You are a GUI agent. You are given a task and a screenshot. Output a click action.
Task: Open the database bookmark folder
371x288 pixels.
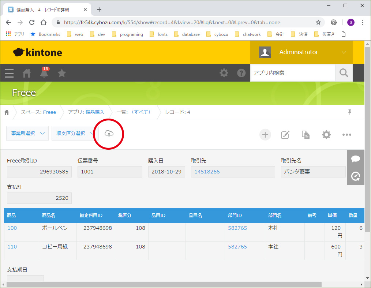[187, 34]
